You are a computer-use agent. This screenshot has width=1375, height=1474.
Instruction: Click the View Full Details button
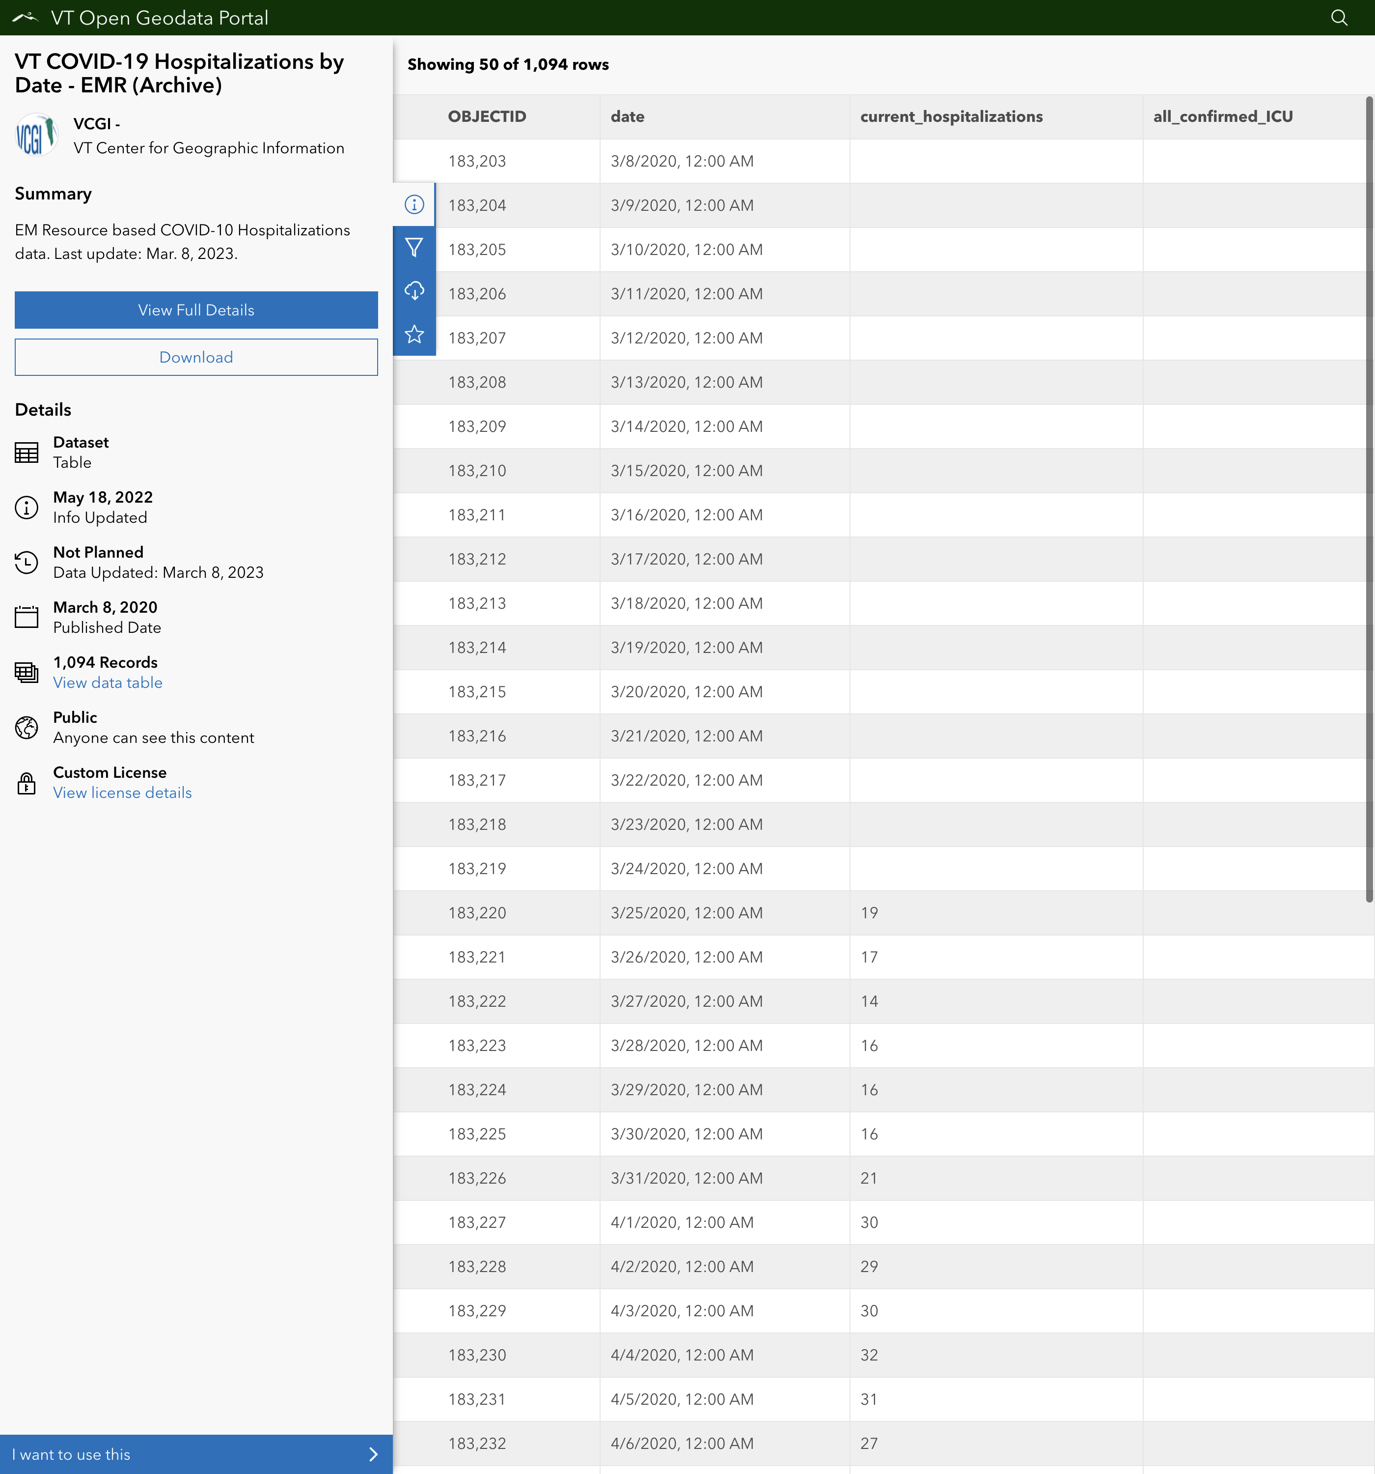pos(195,310)
